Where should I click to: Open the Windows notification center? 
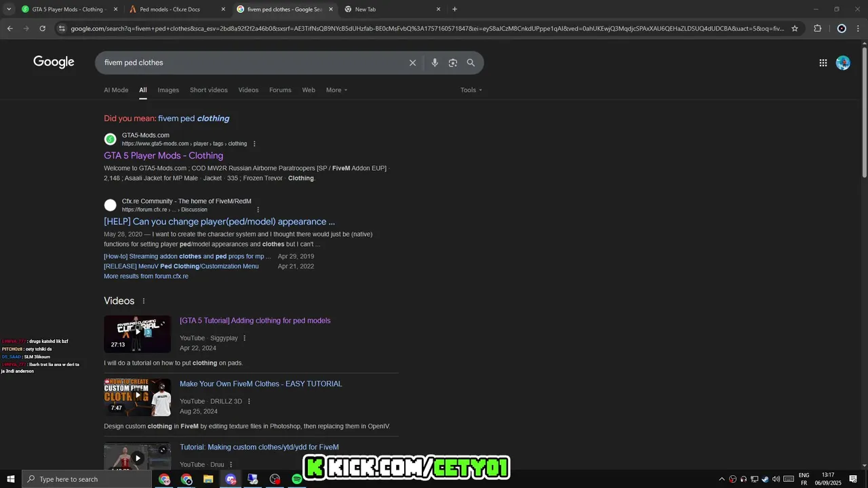[853, 479]
